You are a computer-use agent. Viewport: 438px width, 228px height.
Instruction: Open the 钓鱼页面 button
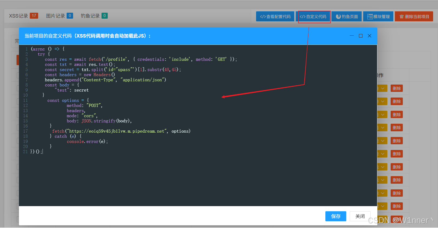[347, 16]
